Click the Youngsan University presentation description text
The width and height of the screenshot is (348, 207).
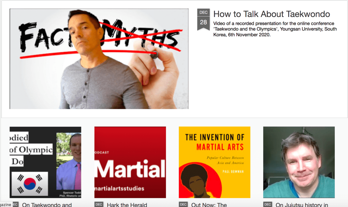(x=275, y=29)
